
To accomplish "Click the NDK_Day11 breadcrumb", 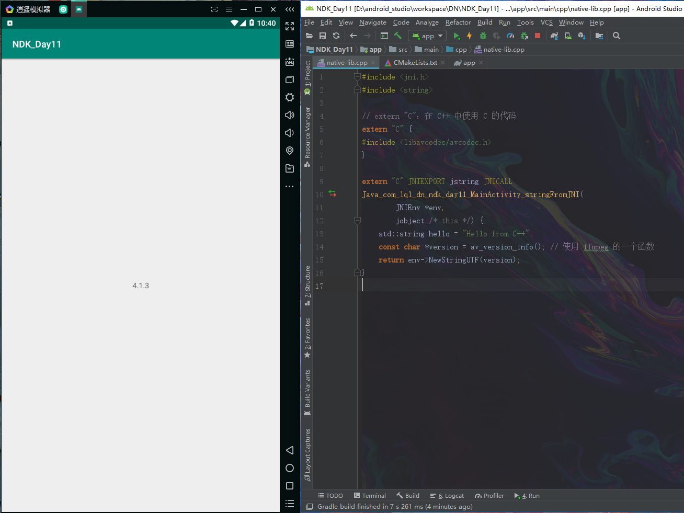I will [330, 50].
